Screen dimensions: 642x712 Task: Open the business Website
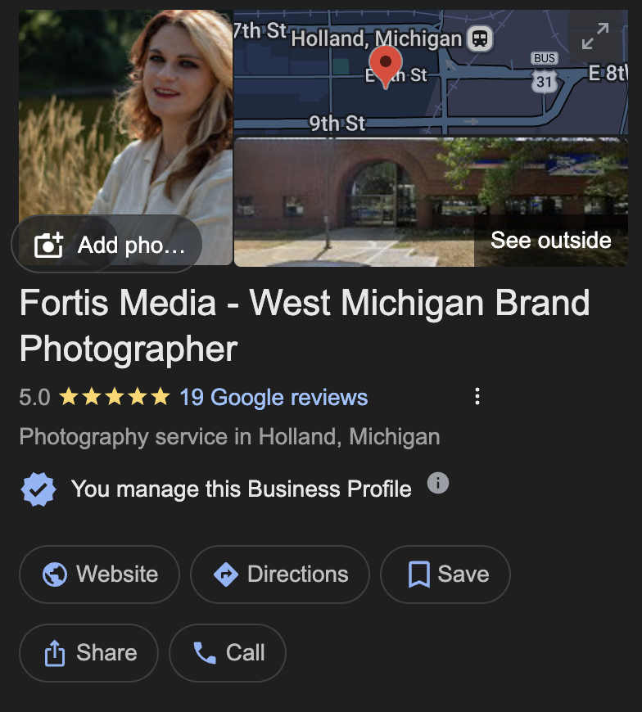point(100,574)
